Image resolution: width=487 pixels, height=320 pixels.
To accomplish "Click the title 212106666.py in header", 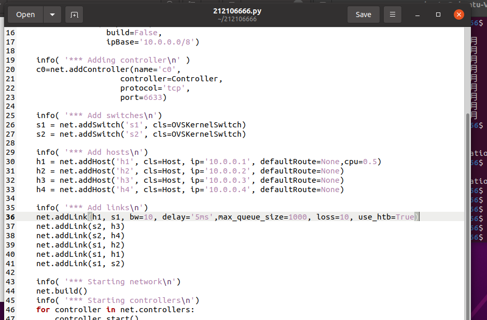I will coord(238,11).
